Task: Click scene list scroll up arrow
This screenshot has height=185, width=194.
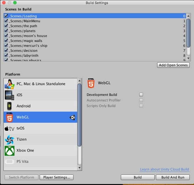Action: coord(188,16)
